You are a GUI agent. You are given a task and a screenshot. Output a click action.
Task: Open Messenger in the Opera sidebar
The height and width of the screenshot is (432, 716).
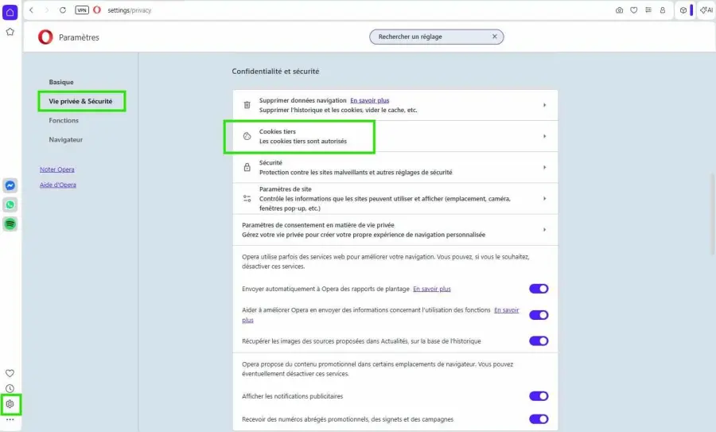coord(10,185)
